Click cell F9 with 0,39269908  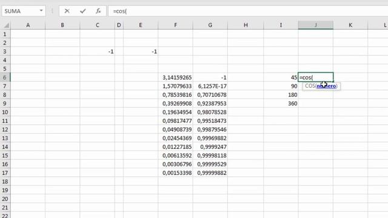(x=175, y=104)
